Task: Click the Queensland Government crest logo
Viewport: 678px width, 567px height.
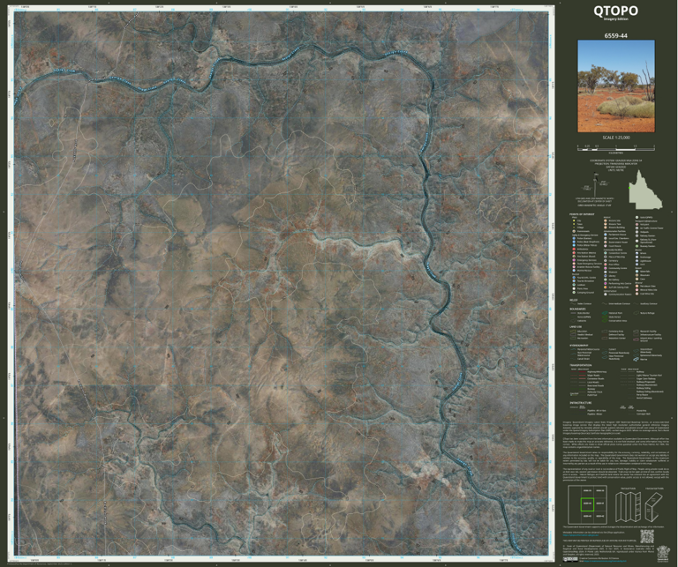Action: [x=663, y=554]
